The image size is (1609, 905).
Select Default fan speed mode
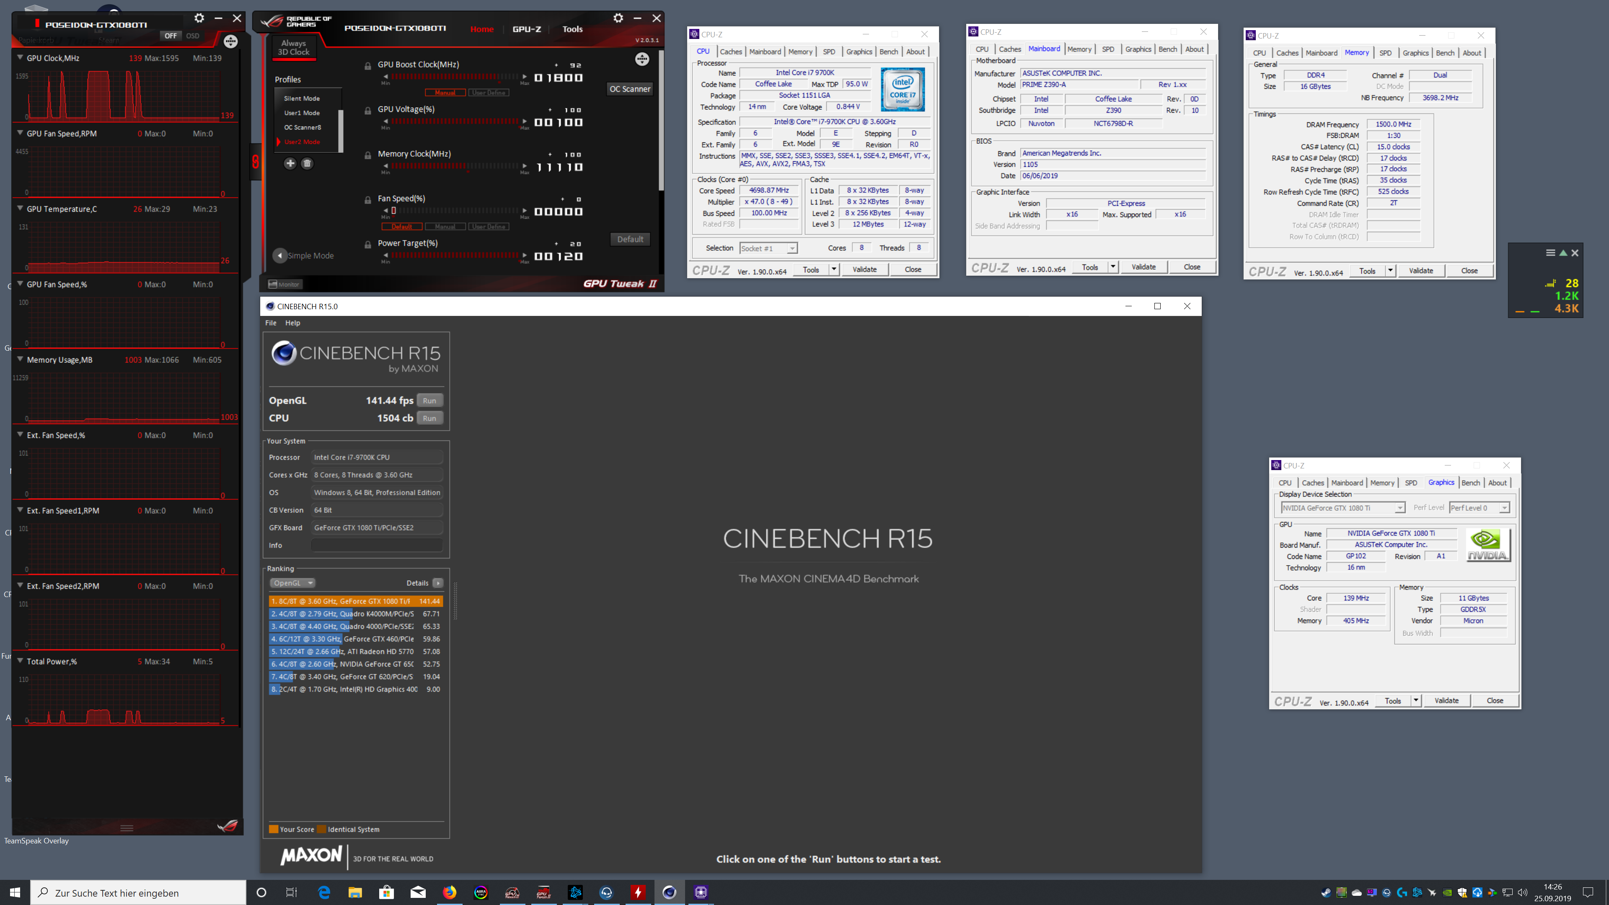(x=402, y=227)
